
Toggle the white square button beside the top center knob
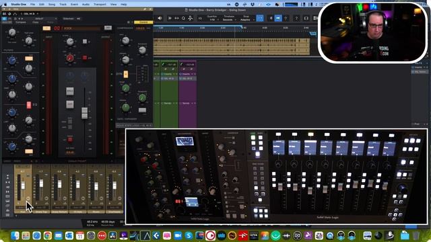[x=85, y=42]
